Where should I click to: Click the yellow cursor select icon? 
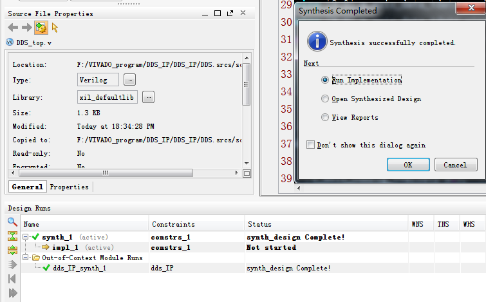pos(55,27)
